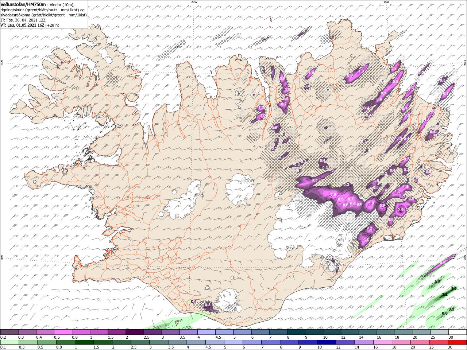Click the Veðurstofan/HM750m map title
The width and height of the screenshot is (467, 350).
[23, 4]
